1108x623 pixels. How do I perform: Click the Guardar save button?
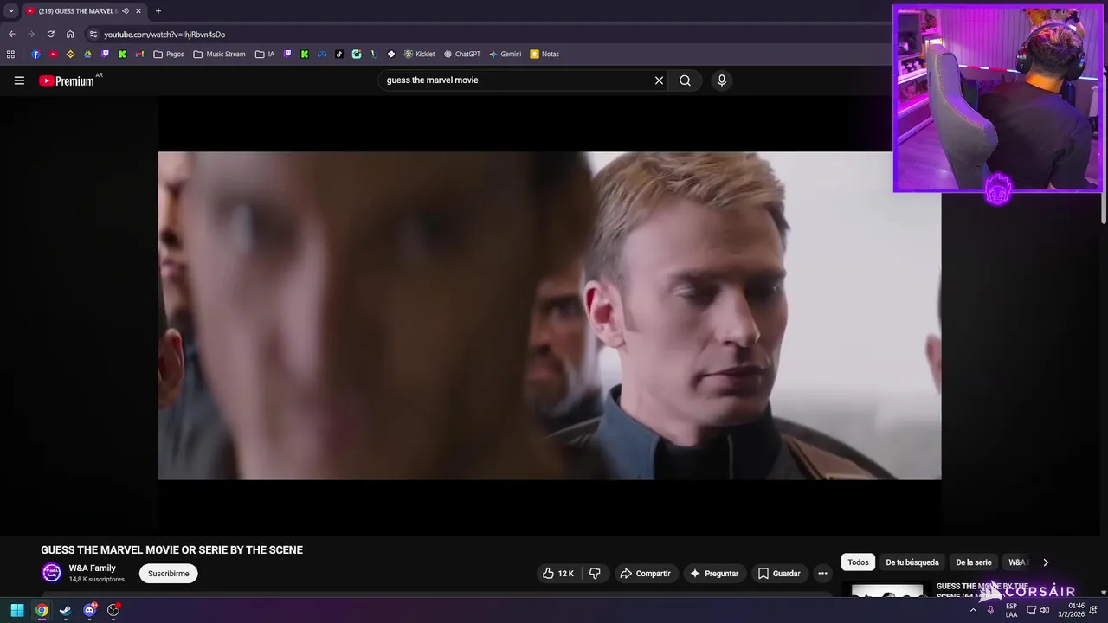(x=779, y=574)
